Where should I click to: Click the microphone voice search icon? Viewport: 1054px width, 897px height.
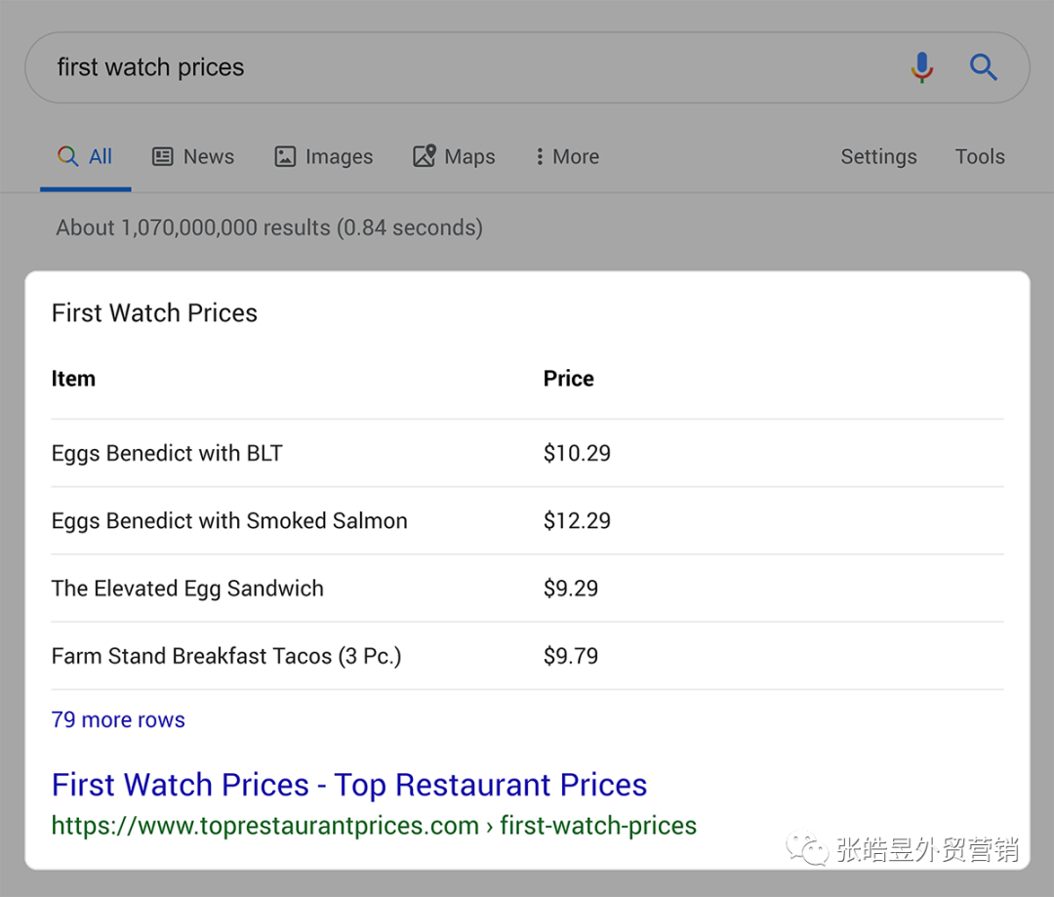pyautogui.click(x=921, y=67)
